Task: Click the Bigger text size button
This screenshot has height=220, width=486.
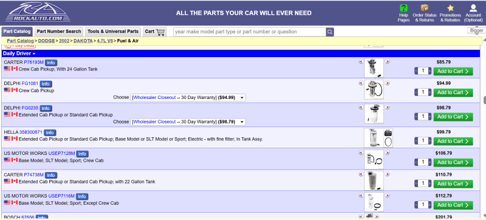Action: pyautogui.click(x=476, y=30)
